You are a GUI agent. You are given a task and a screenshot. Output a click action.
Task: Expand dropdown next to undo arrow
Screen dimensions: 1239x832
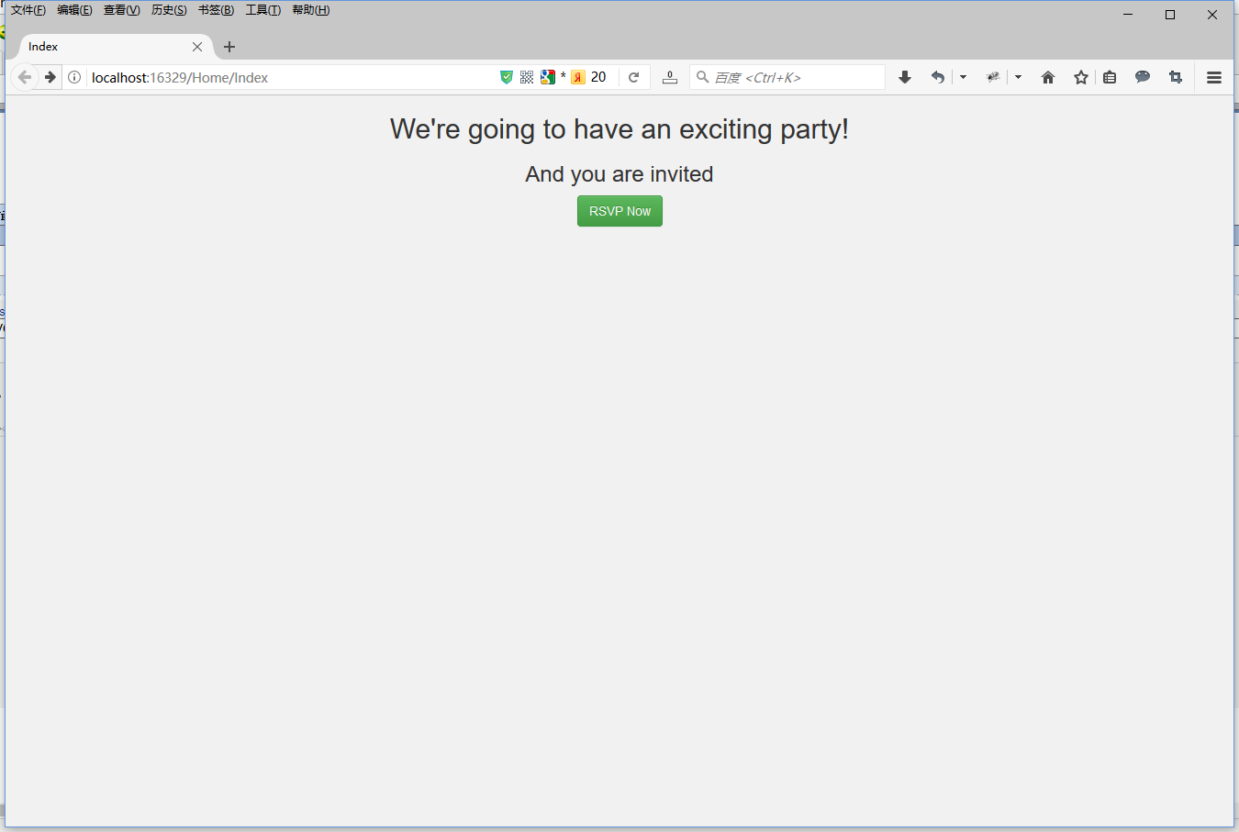963,77
